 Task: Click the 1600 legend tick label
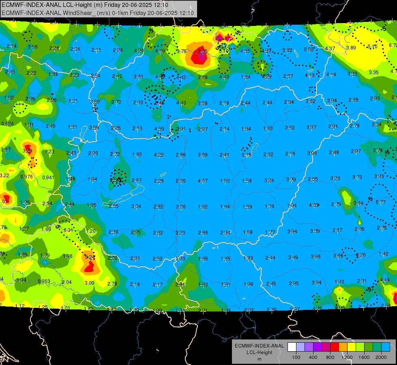coord(364,357)
